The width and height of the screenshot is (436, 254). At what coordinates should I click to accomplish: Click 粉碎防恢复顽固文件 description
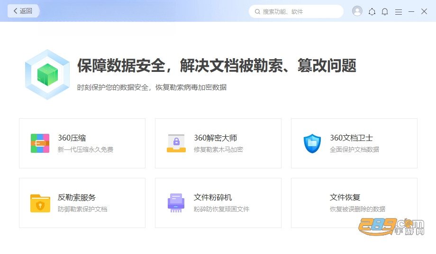(x=221, y=210)
